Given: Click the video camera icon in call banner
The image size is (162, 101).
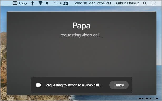Looking at the screenshot, I should (39, 85).
